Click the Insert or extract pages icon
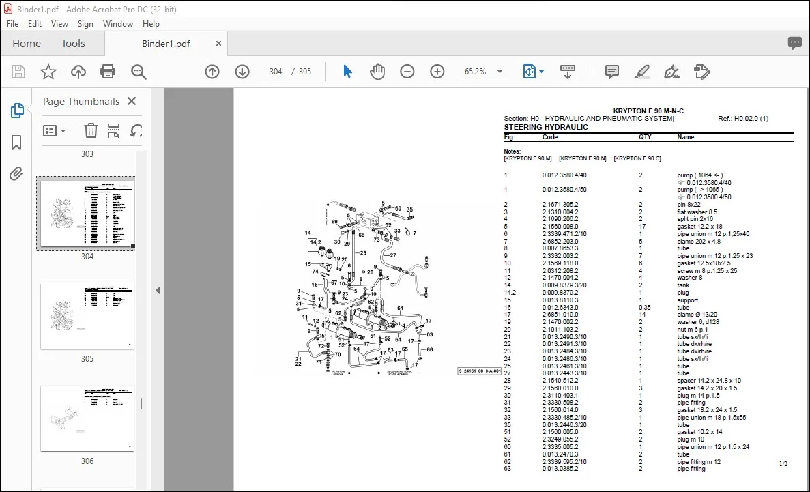The image size is (810, 492). [114, 131]
